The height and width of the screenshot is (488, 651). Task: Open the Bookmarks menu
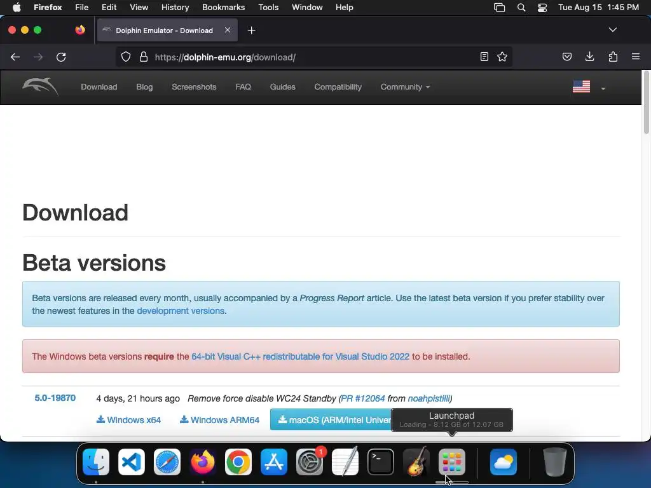pyautogui.click(x=223, y=8)
